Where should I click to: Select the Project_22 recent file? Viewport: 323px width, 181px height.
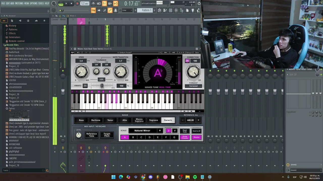(14, 66)
